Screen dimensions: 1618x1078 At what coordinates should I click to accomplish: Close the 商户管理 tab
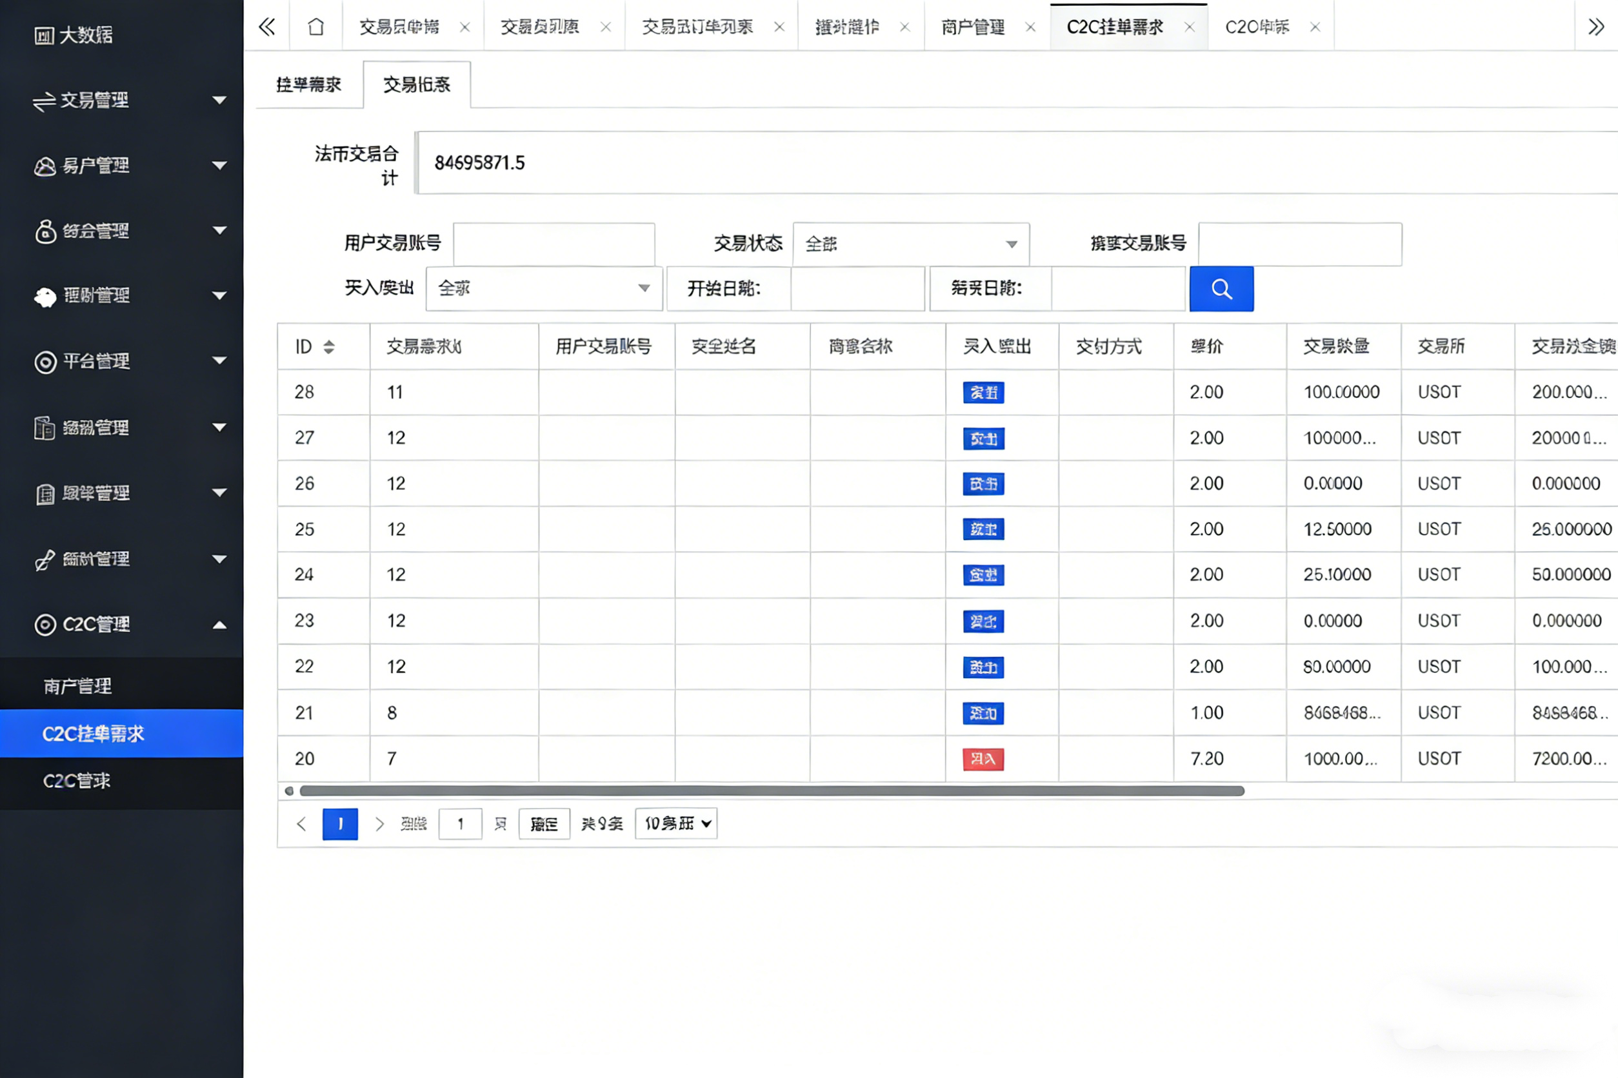click(1030, 28)
